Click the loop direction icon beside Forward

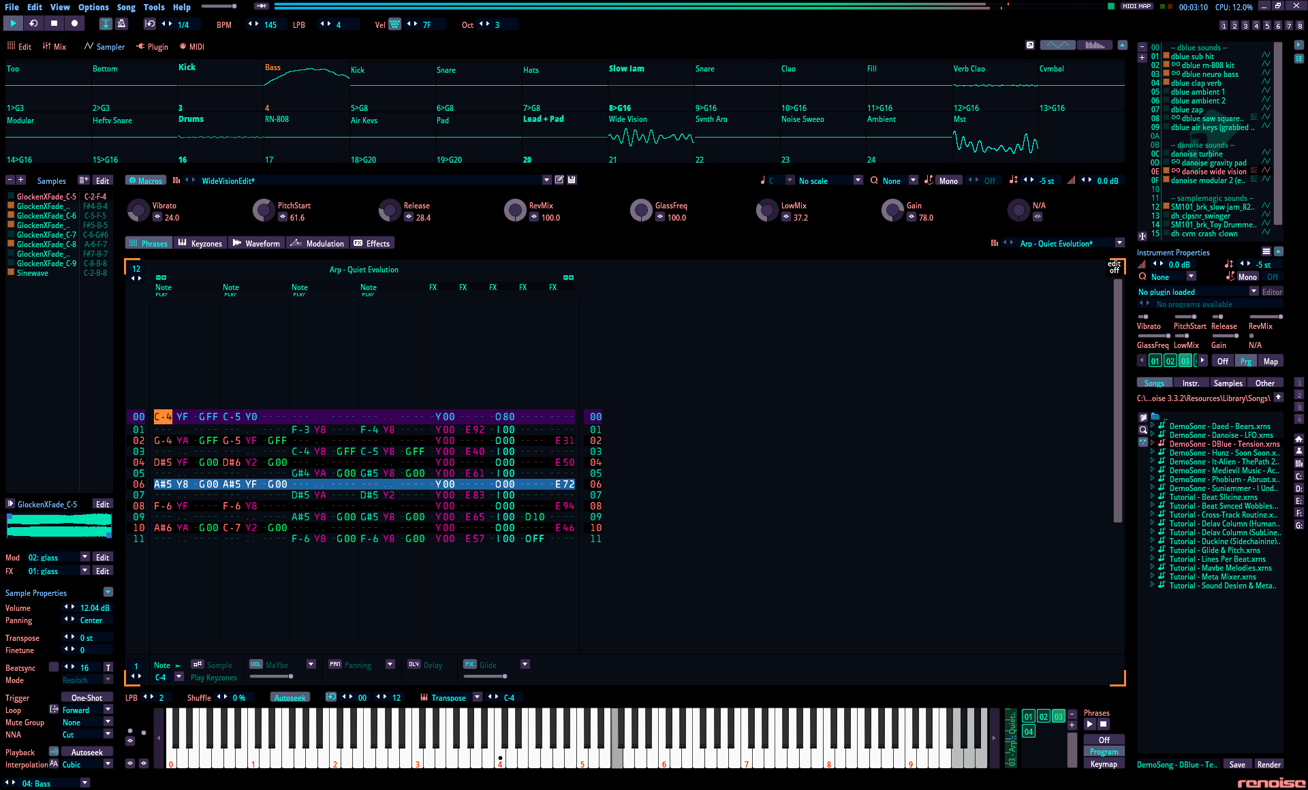(54, 710)
